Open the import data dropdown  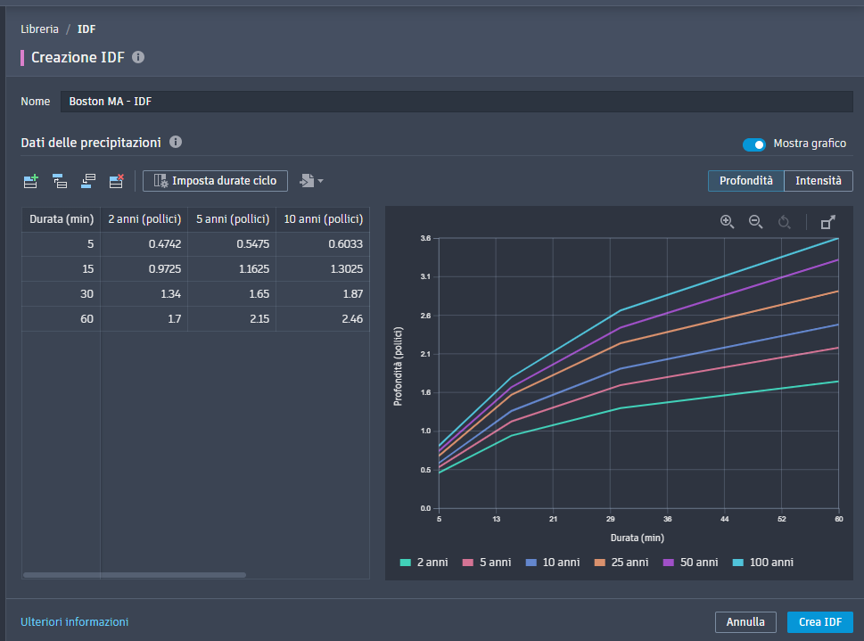point(311,181)
